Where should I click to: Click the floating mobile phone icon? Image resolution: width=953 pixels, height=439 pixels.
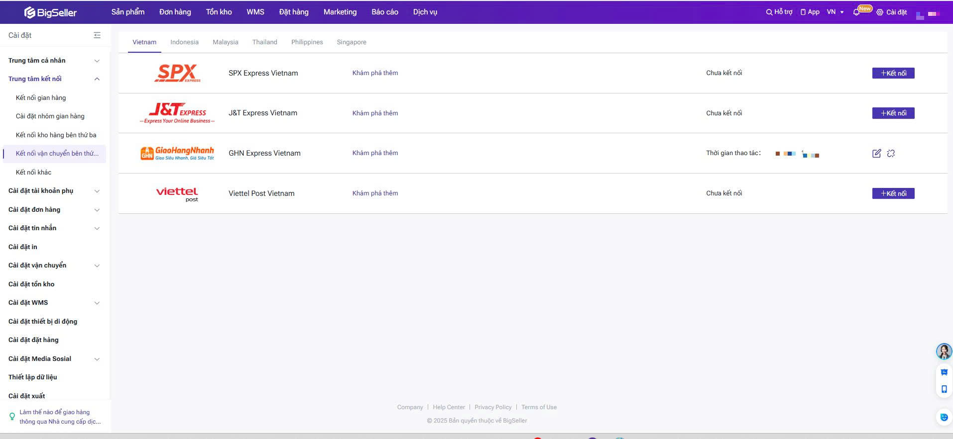[944, 389]
